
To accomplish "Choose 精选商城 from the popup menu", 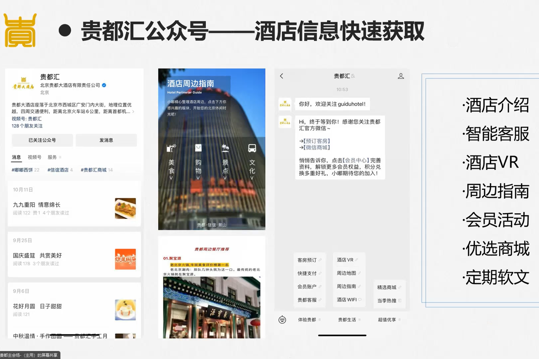I will click(389, 287).
